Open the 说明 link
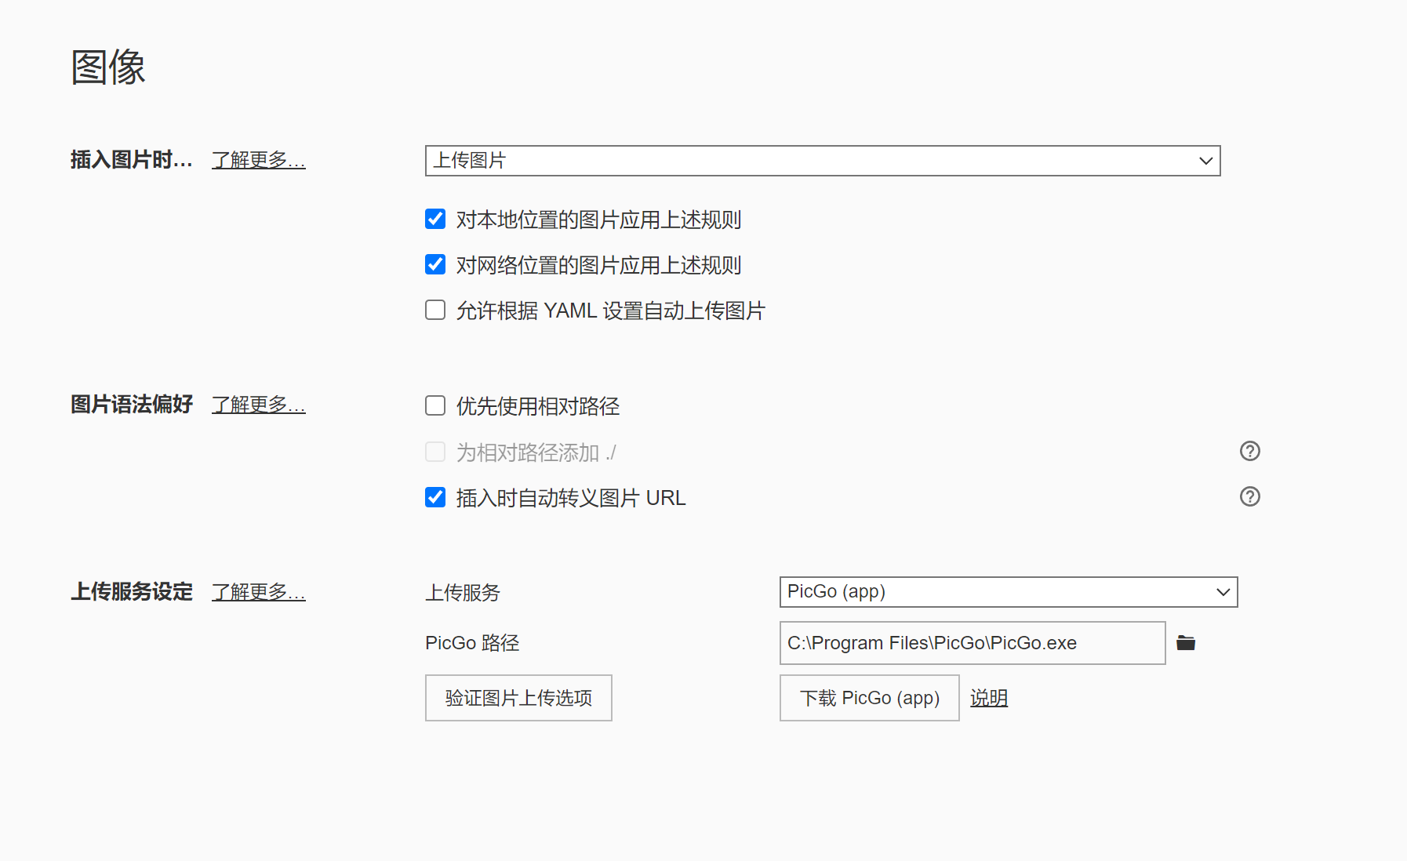The width and height of the screenshot is (1407, 861). tap(989, 698)
